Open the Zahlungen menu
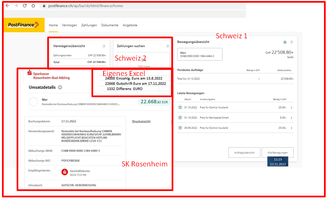328x200 pixels. click(x=89, y=25)
